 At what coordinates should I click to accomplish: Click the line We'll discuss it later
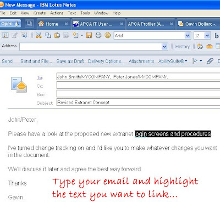pos(75,169)
